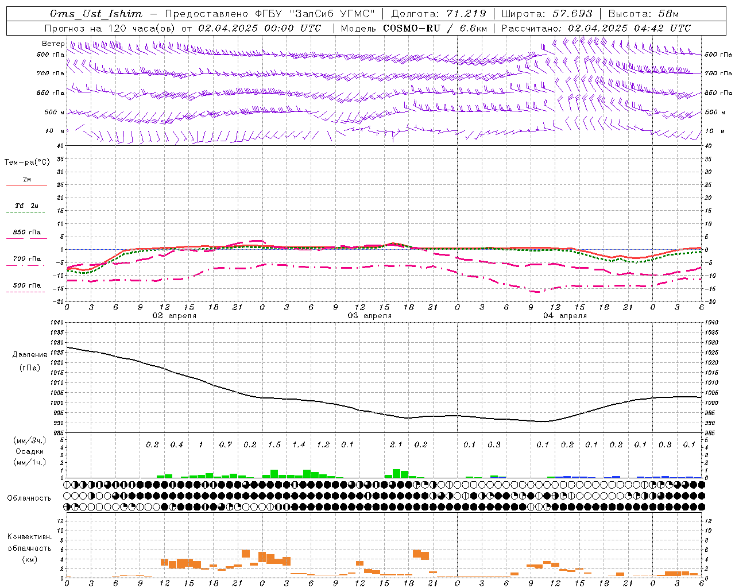The width and height of the screenshot is (735, 588).
Task: Click the 700 гПа temperature legend entry
Action: click(26, 261)
